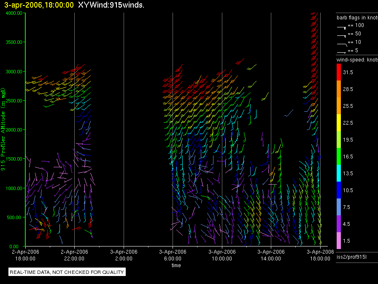The image size is (378, 284).
Task: Click the 22.5 wind-speed scale value
Action: 348,123
